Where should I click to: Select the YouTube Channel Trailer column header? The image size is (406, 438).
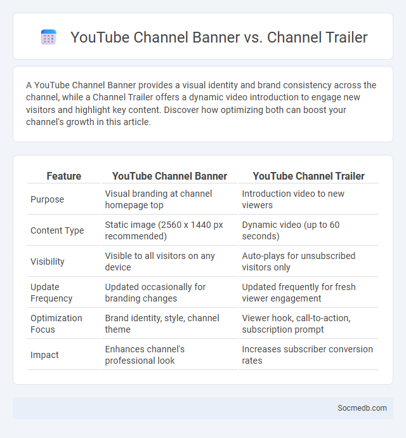(308, 176)
